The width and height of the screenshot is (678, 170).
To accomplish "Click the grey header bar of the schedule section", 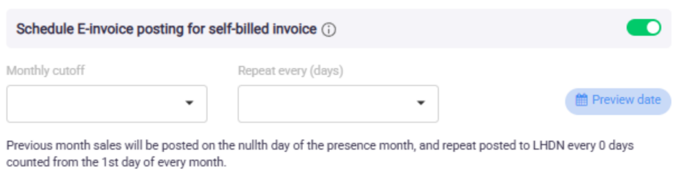I will point(467,29).
